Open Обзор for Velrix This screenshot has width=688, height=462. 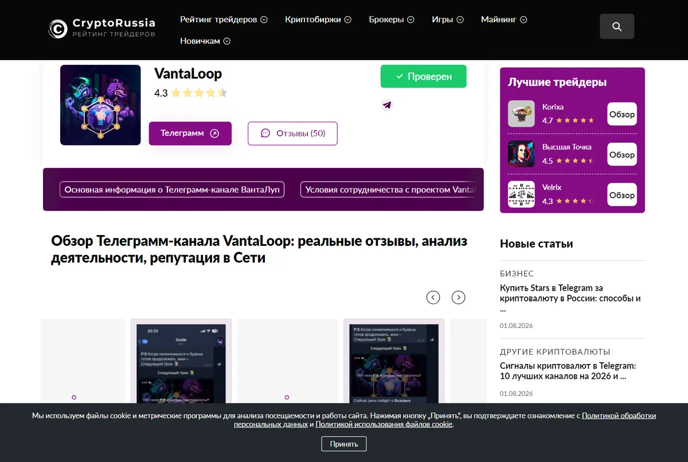(x=622, y=194)
